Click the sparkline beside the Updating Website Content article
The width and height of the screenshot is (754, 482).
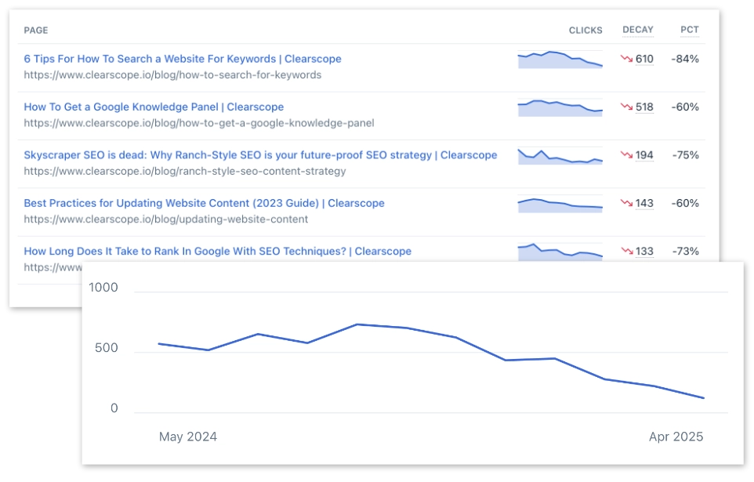point(560,204)
